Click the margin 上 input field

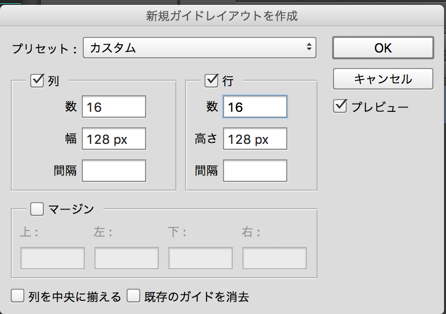53,258
